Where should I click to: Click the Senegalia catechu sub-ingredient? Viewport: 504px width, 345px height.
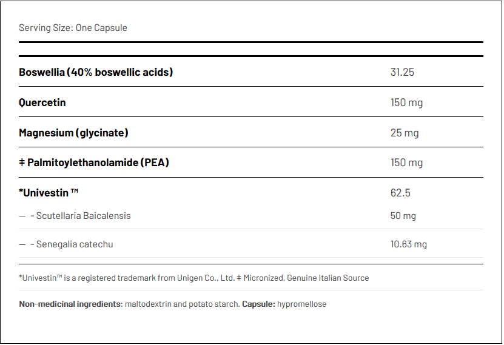pos(75,244)
